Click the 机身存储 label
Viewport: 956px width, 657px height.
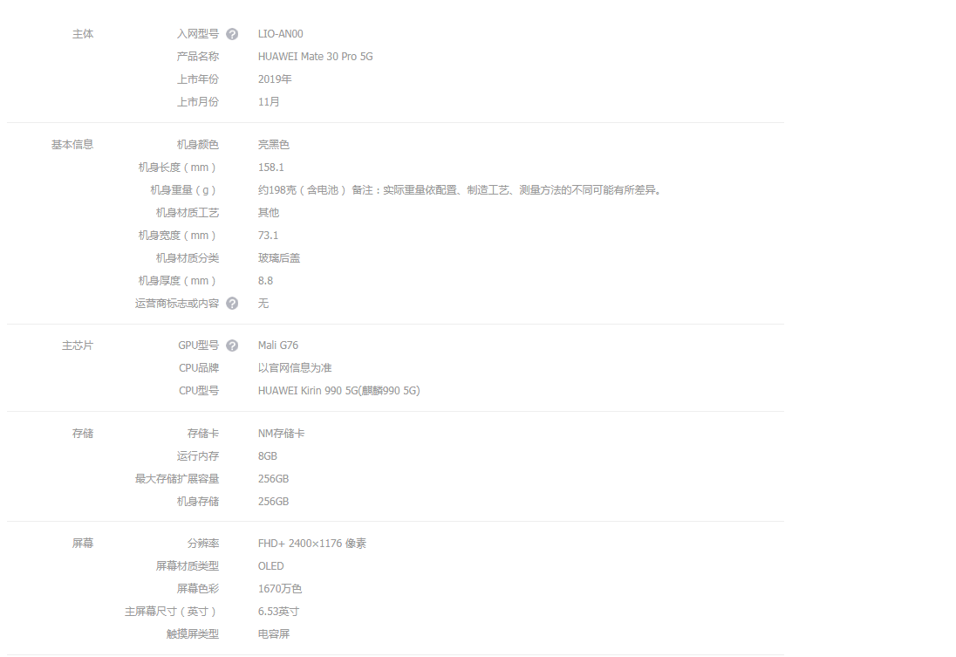[197, 502]
